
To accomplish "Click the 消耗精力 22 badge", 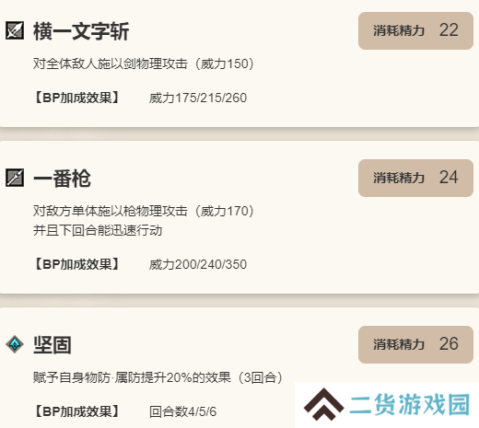I will coord(415,30).
